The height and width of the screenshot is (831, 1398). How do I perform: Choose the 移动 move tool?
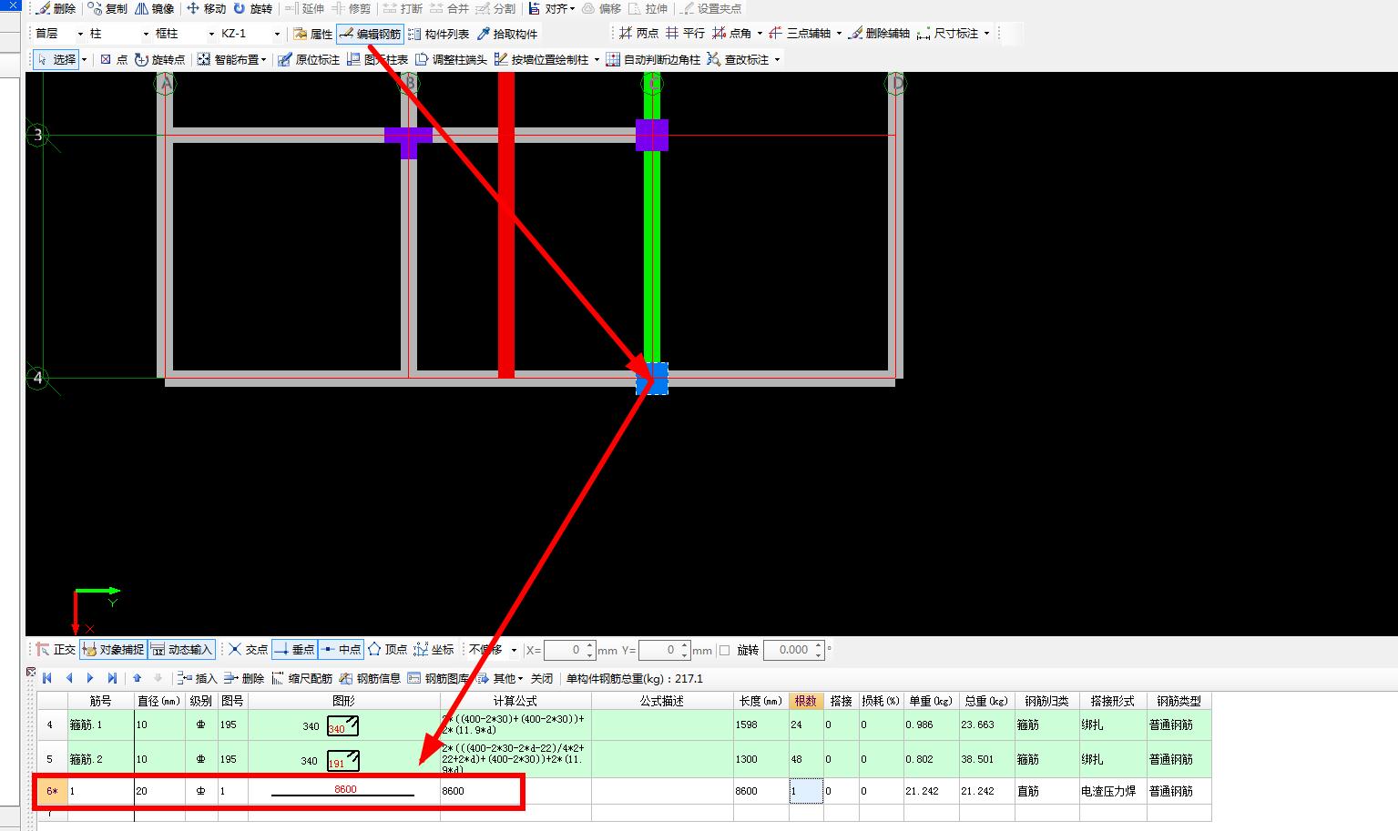point(207,8)
